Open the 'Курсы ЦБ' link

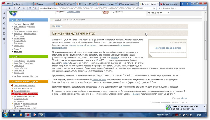coord(17,49)
